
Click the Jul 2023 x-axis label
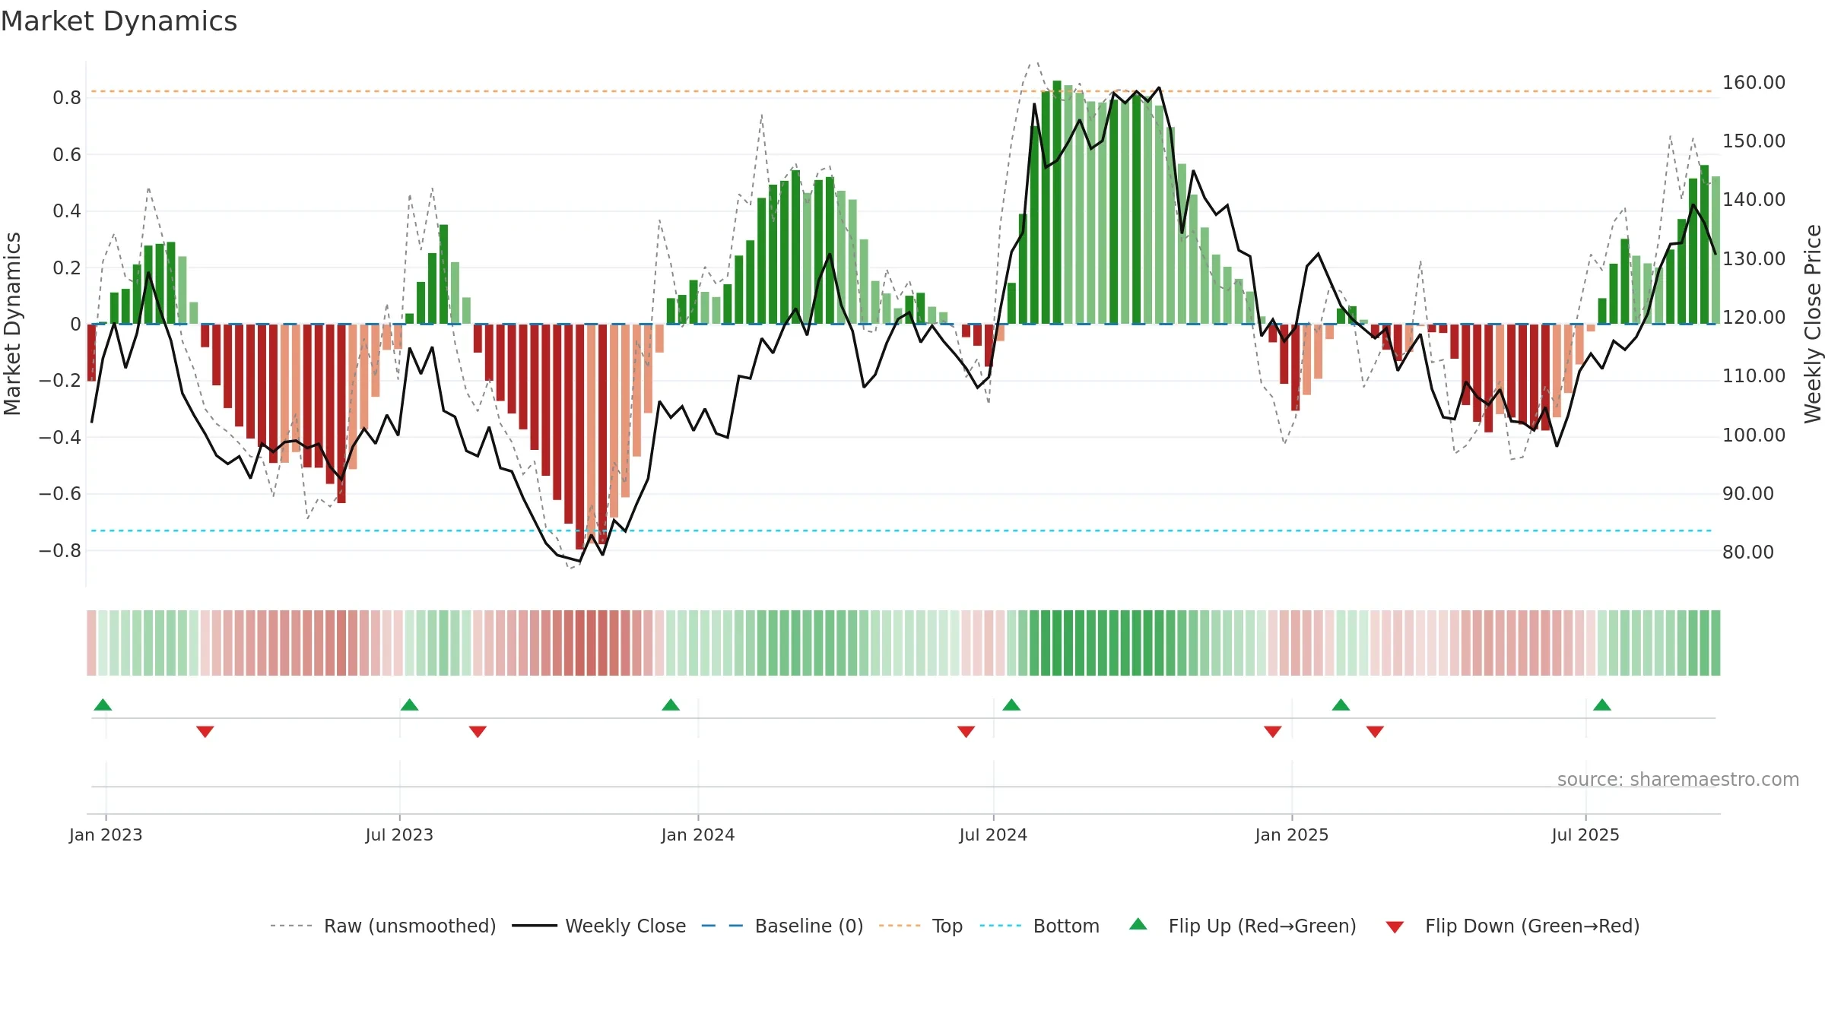pos(399,834)
